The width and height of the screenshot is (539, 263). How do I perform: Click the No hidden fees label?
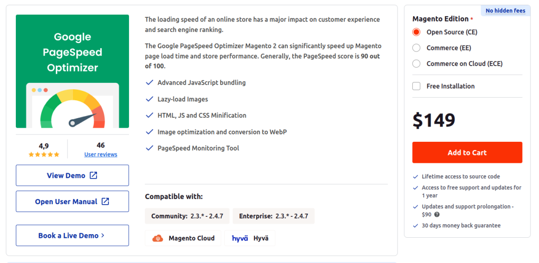coord(505,11)
